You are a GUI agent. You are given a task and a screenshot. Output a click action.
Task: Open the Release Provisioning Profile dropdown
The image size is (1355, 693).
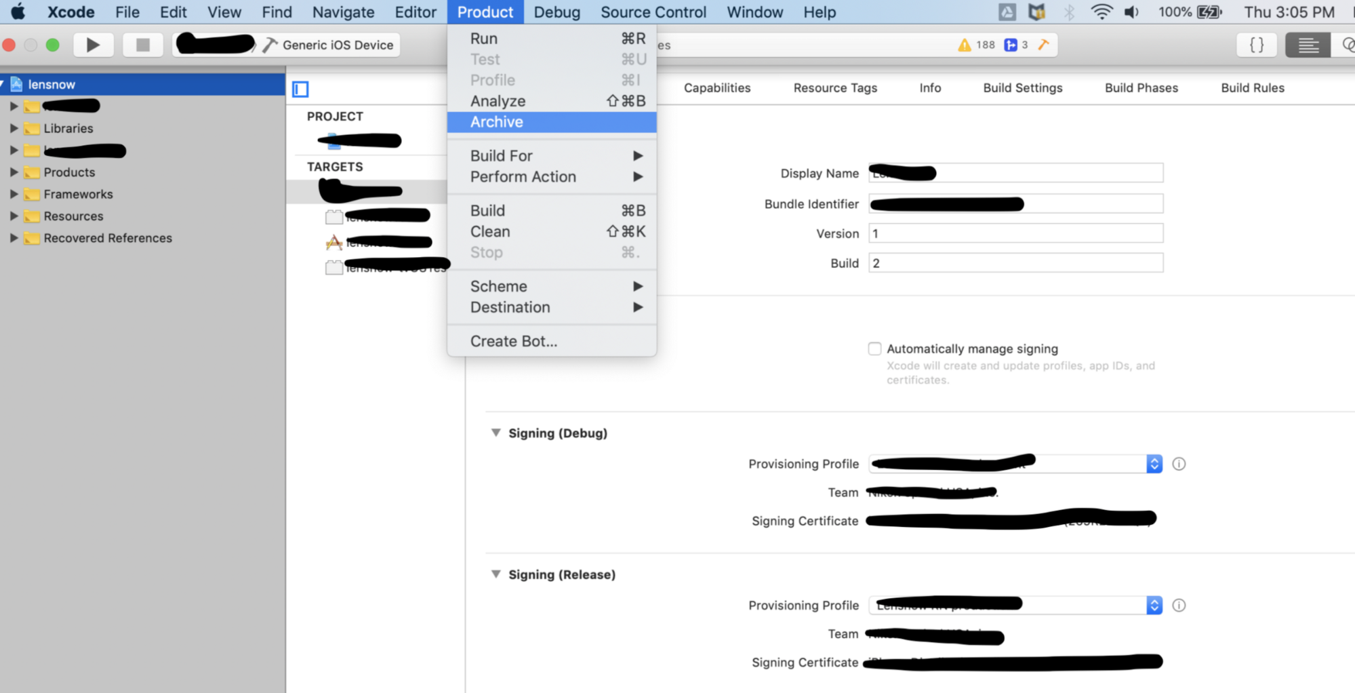pos(1154,605)
